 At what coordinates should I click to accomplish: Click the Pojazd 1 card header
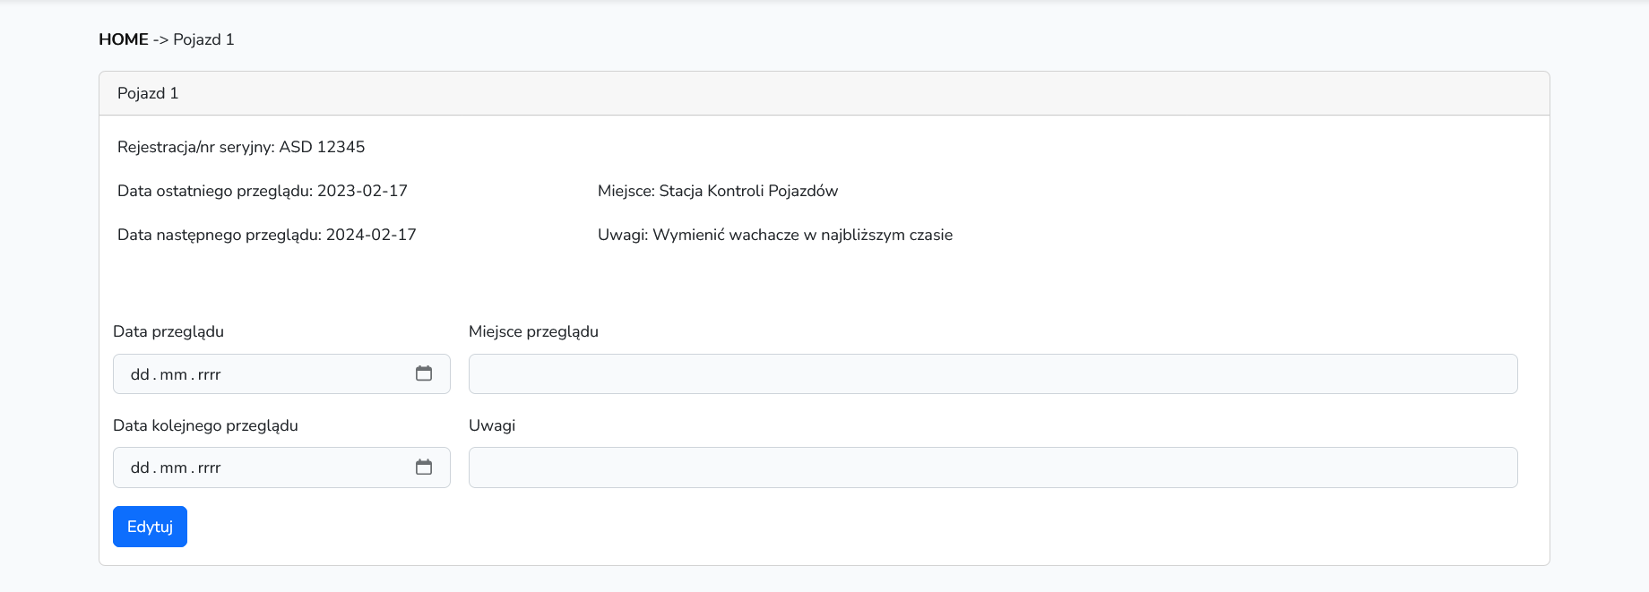pyautogui.click(x=148, y=93)
